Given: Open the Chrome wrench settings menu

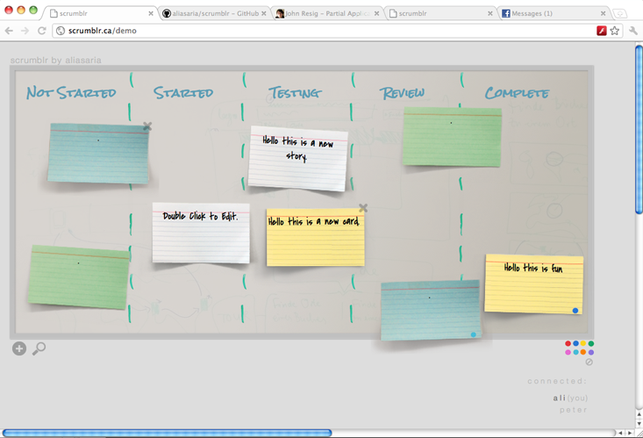Looking at the screenshot, I should pos(633,31).
